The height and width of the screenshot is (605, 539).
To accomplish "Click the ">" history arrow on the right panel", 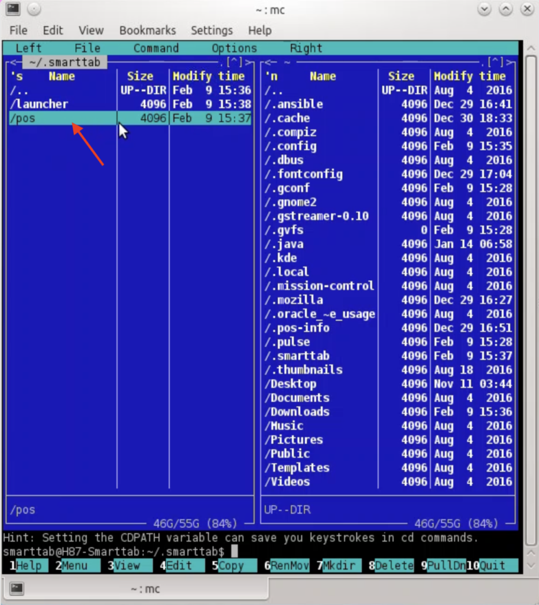I will coord(509,62).
